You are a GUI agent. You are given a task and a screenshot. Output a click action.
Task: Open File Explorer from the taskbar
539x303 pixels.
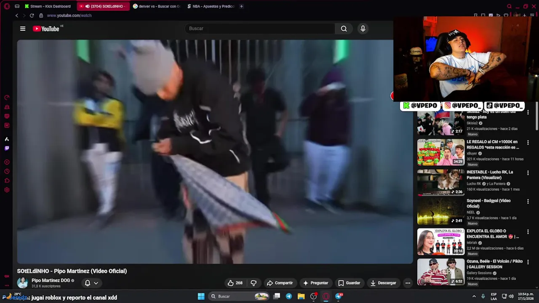click(301, 296)
